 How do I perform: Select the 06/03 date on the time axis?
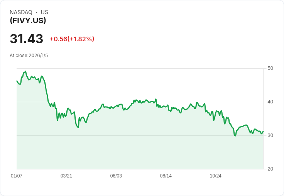116,176
